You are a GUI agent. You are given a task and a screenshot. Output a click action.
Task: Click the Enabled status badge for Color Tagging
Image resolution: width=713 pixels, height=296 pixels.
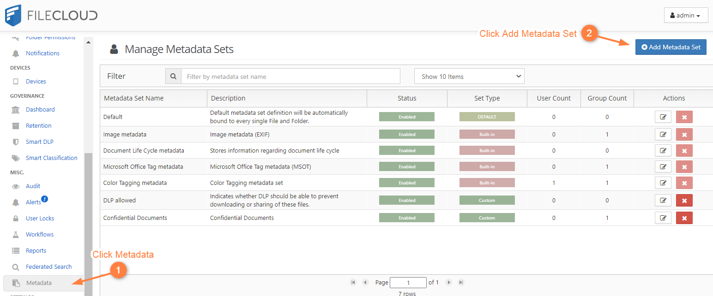406,183
